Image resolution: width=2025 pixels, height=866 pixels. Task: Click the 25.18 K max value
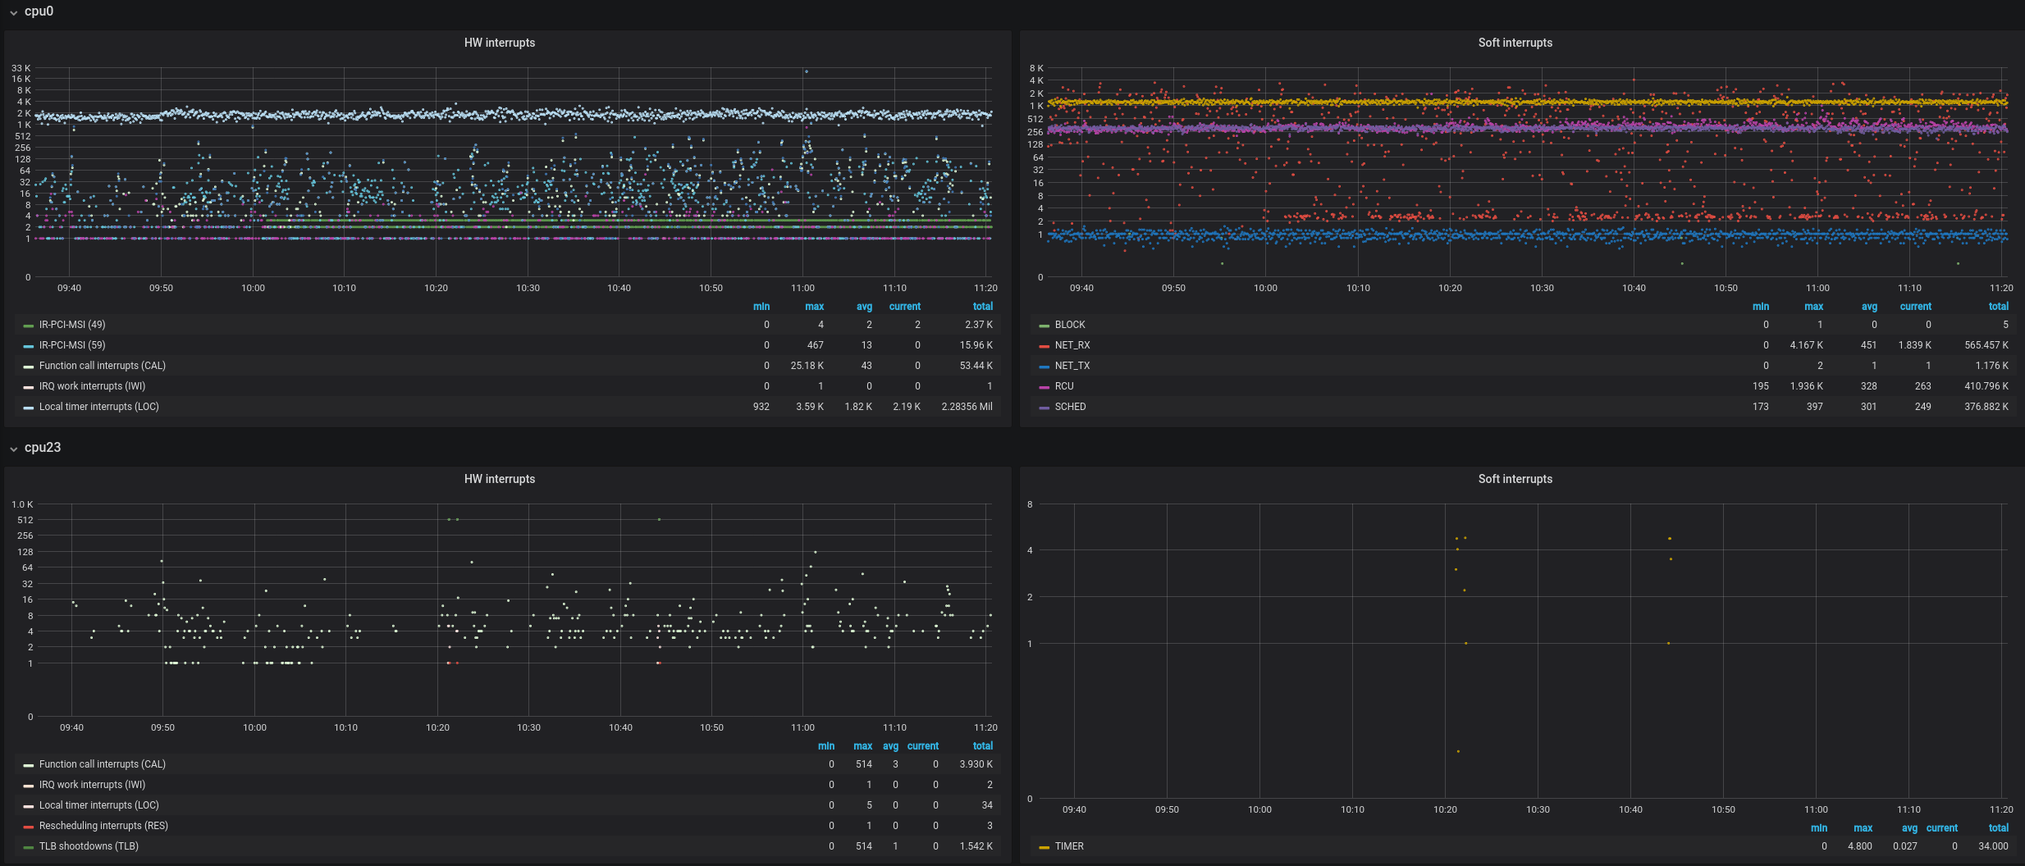pos(807,366)
